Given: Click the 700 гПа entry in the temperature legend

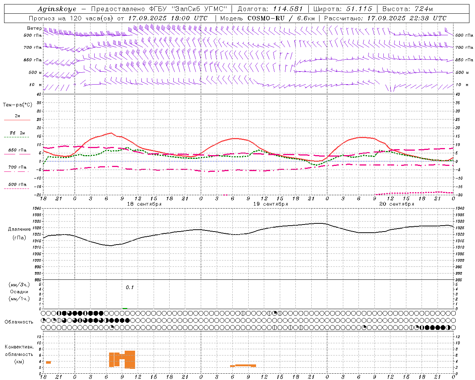Looking at the screenshot, I should (x=17, y=167).
